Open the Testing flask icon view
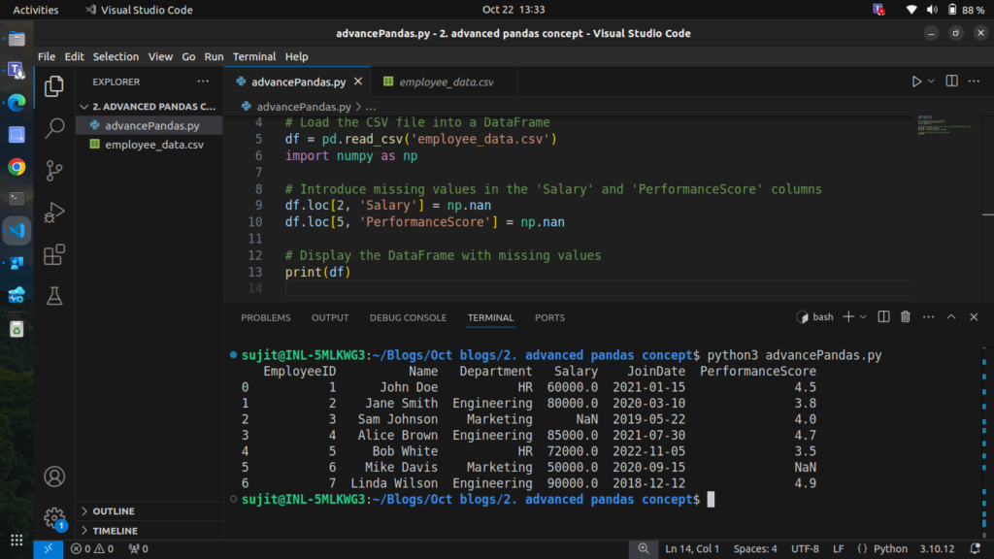The image size is (994, 559). click(55, 297)
